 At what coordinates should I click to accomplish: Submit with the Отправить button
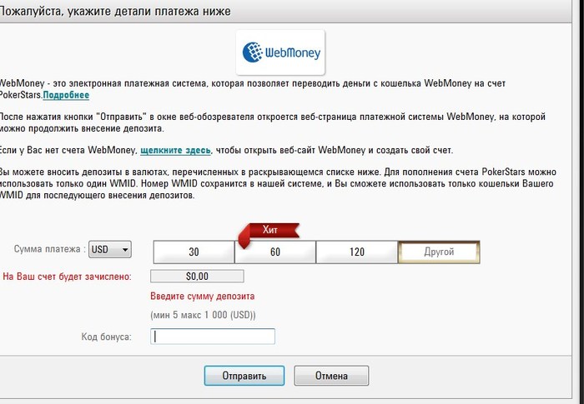[244, 376]
